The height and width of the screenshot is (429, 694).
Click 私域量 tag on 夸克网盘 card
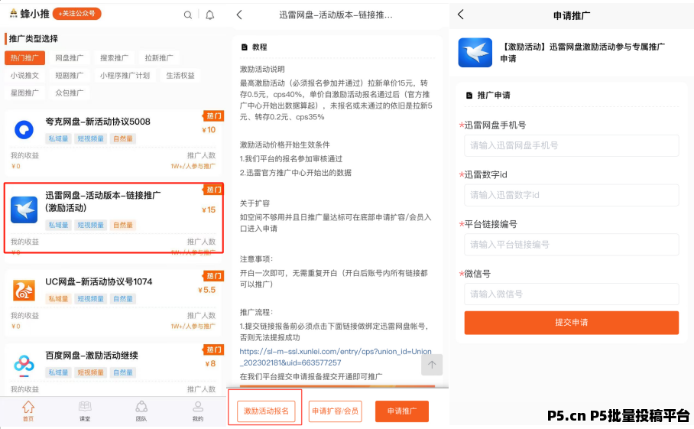pos(58,138)
